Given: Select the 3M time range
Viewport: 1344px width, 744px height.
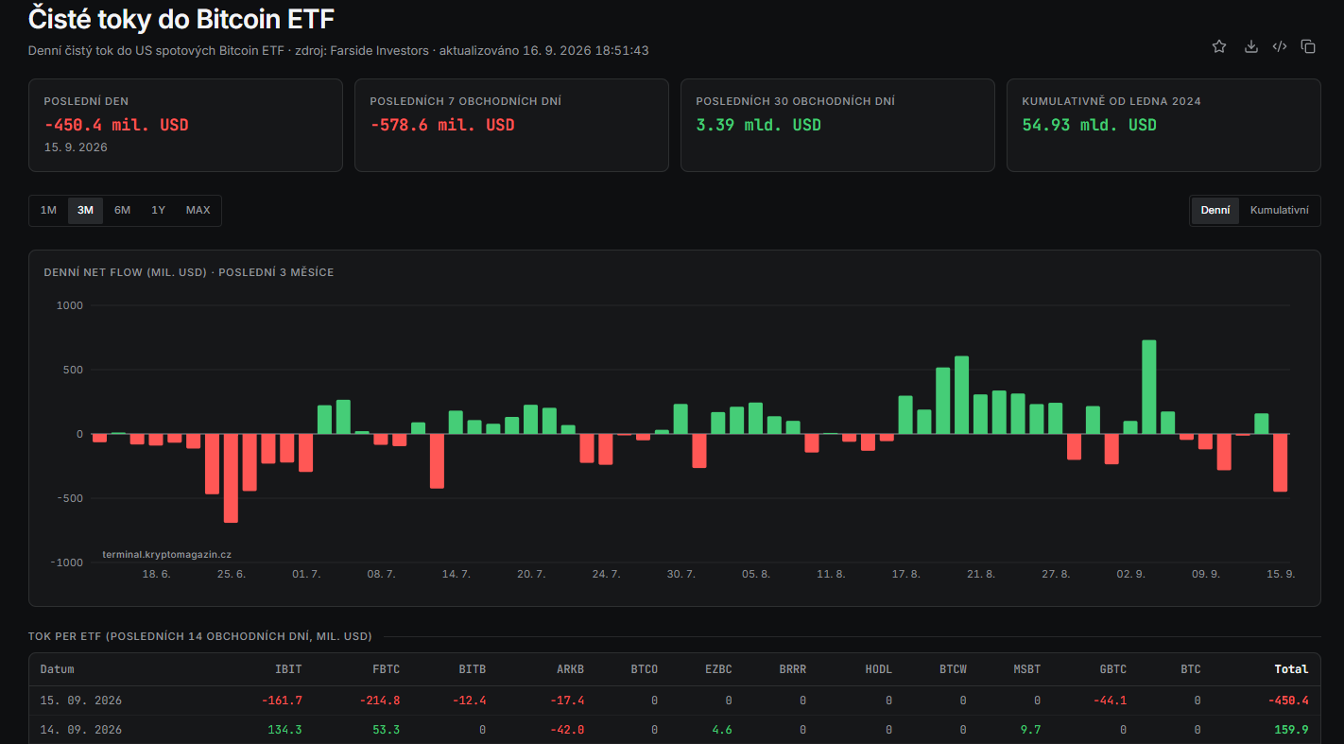Looking at the screenshot, I should click(85, 210).
